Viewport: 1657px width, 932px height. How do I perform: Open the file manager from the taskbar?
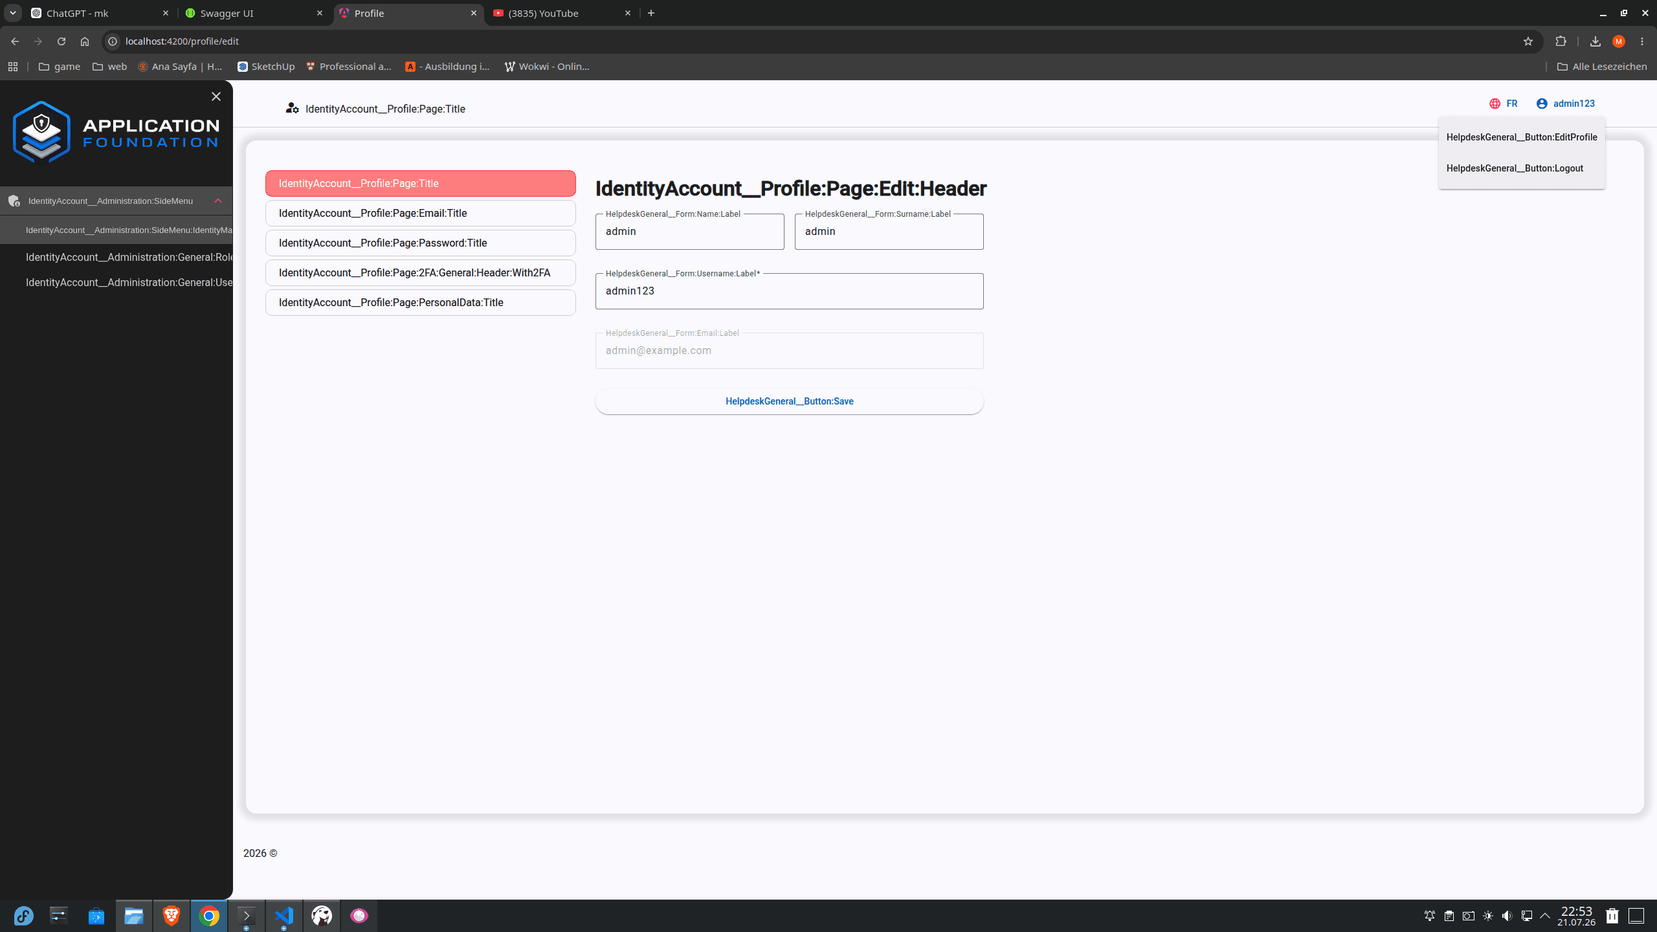pos(134,916)
